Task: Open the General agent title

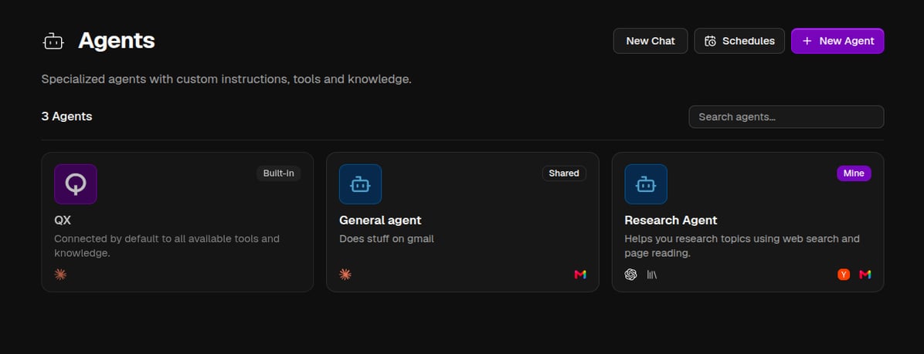Action: click(x=380, y=221)
